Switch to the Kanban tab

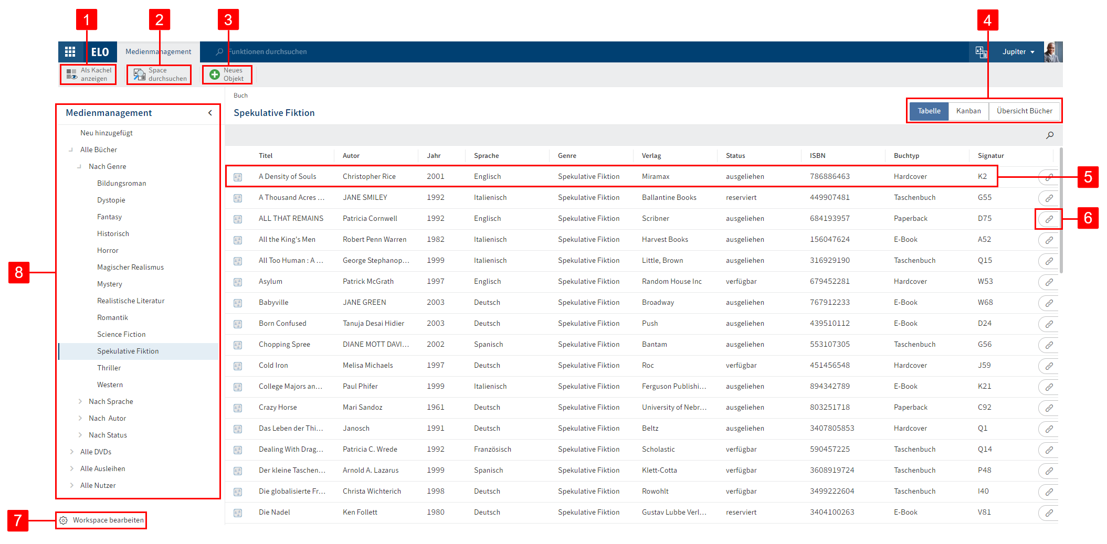(968, 111)
